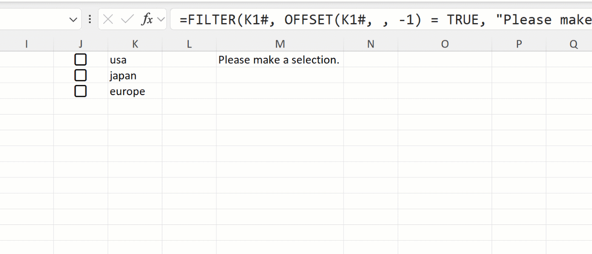Image resolution: width=592 pixels, height=254 pixels.
Task: Select column K header
Action: (135, 44)
